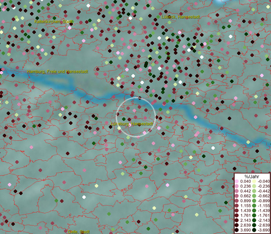Click the legend swatch for 0.899
This screenshot has height=234, width=271.
[237, 201]
